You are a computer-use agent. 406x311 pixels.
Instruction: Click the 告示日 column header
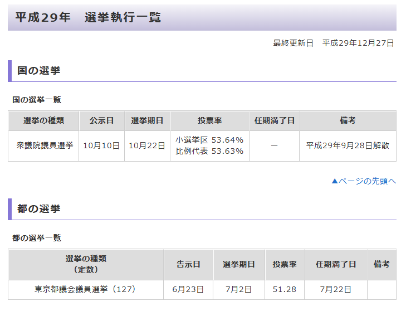point(188,264)
